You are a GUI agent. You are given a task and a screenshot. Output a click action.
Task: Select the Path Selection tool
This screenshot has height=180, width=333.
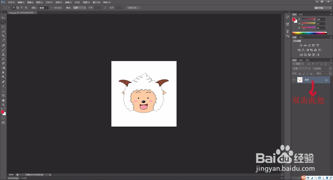coord(3,91)
